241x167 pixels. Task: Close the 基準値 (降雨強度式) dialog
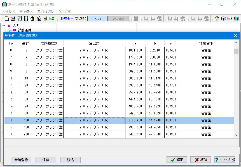(235, 36)
